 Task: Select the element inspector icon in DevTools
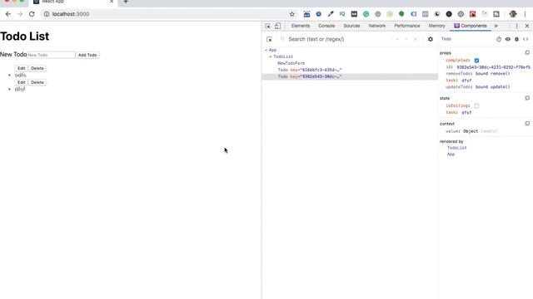point(268,26)
